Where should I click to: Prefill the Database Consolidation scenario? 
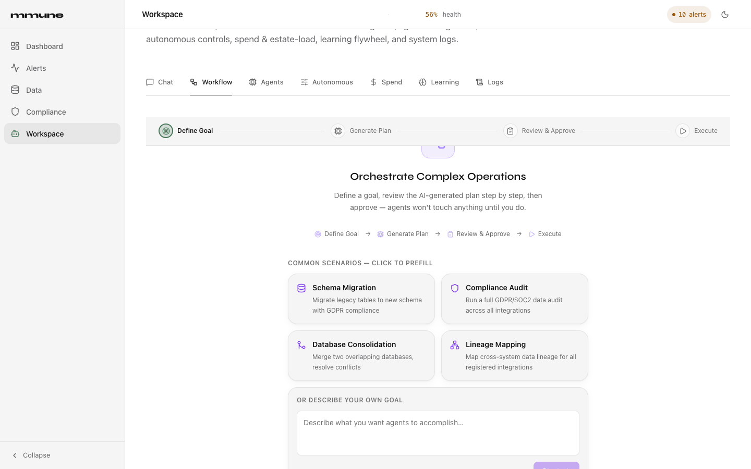[361, 355]
